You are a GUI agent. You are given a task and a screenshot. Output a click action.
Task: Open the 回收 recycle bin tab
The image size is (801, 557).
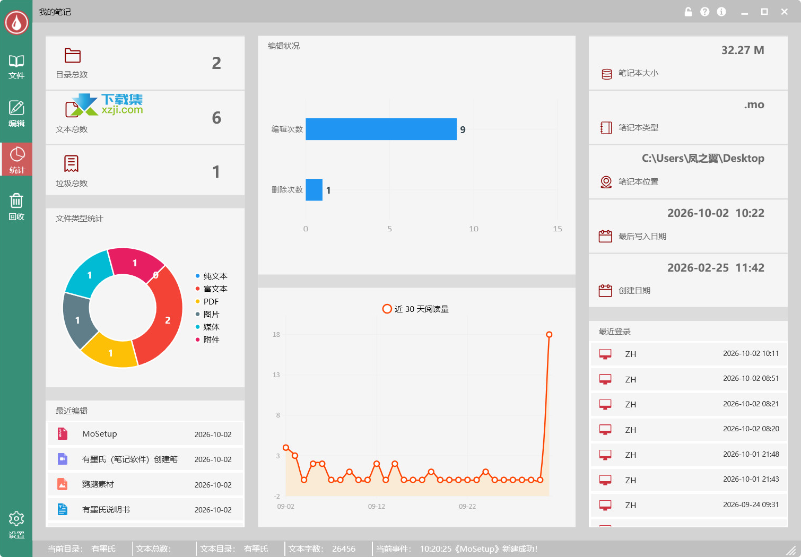click(x=16, y=207)
